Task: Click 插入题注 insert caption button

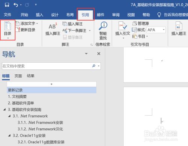Action: coord(179,29)
